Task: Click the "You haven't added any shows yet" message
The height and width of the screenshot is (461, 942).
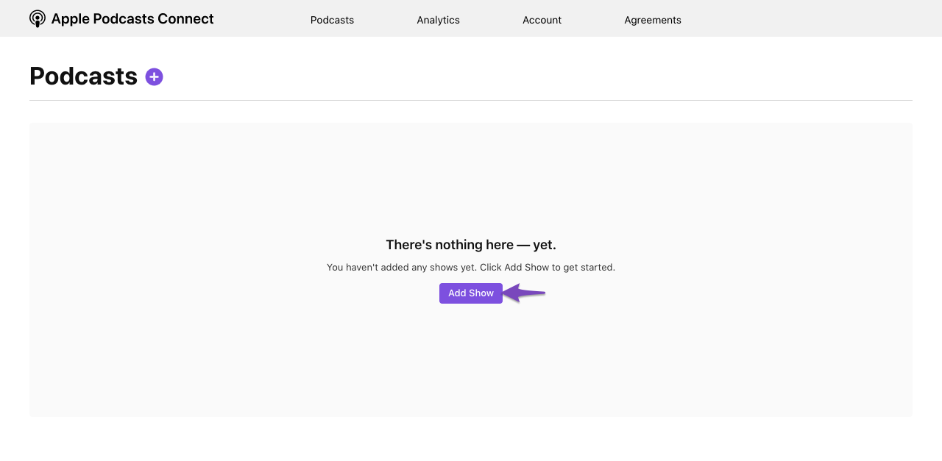Action: [x=471, y=268]
